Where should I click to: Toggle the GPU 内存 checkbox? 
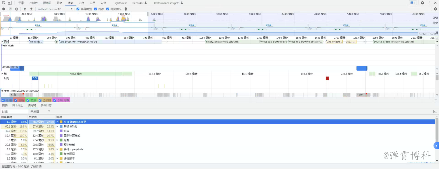click(55, 100)
